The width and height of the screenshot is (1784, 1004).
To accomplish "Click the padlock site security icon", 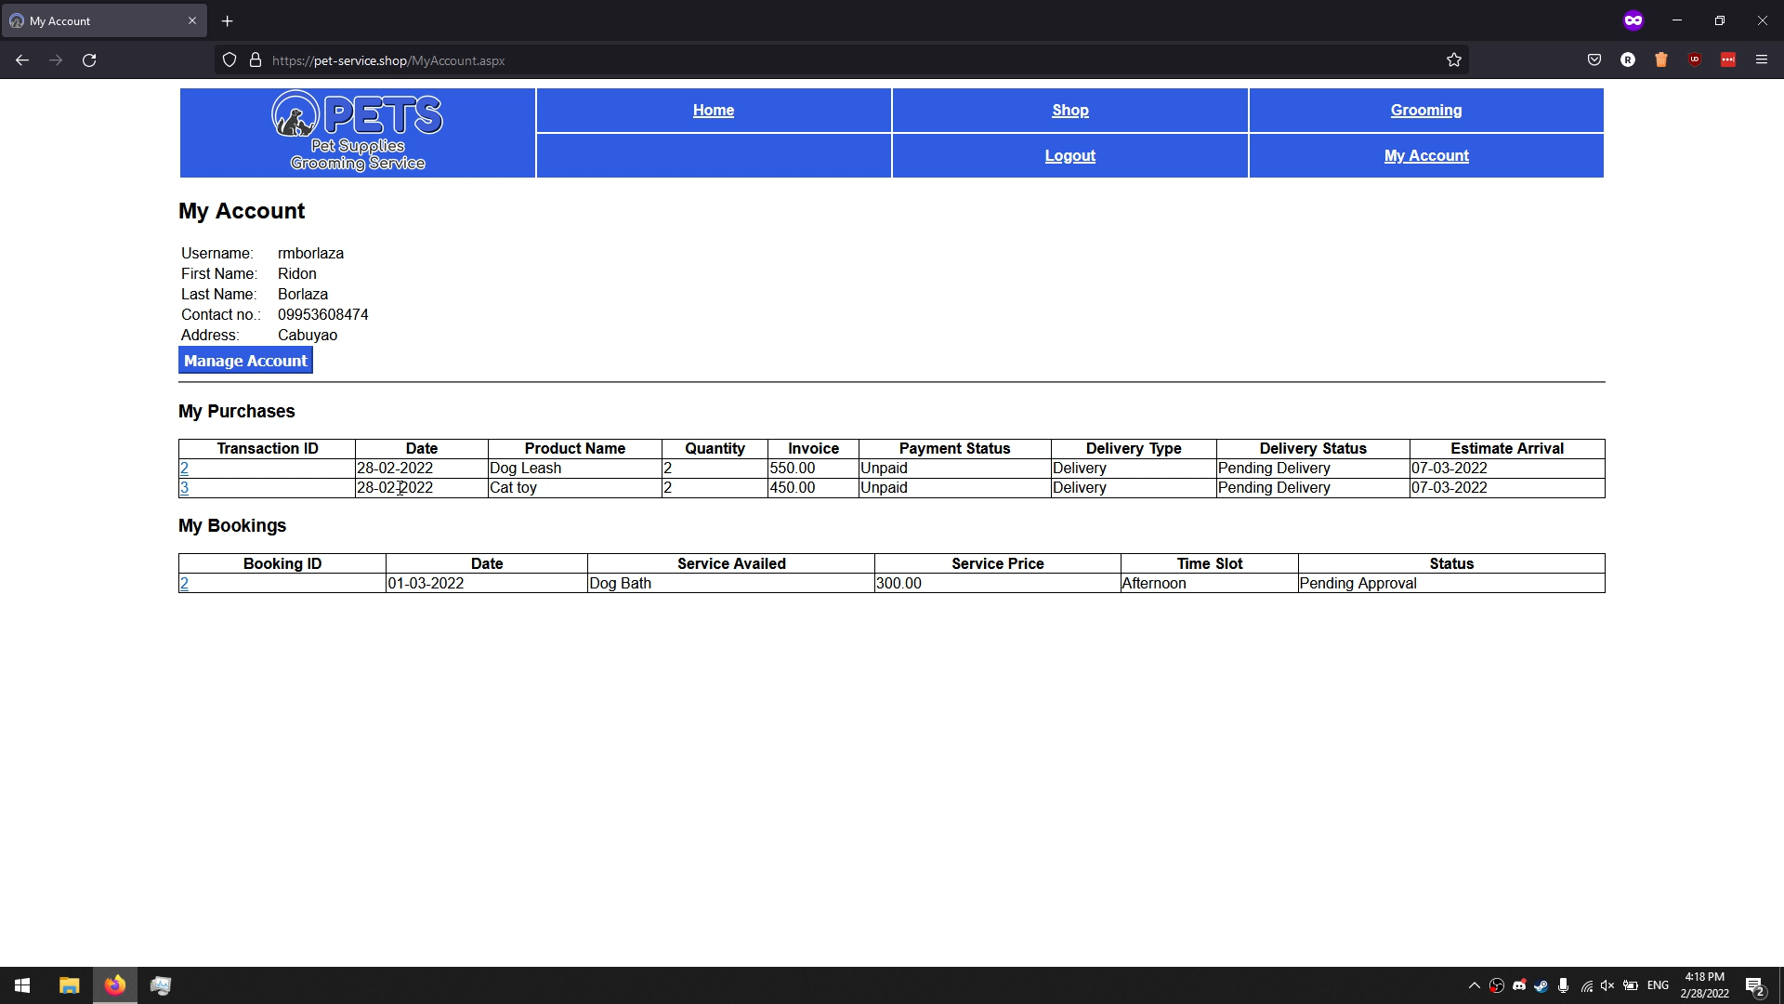I will [256, 60].
